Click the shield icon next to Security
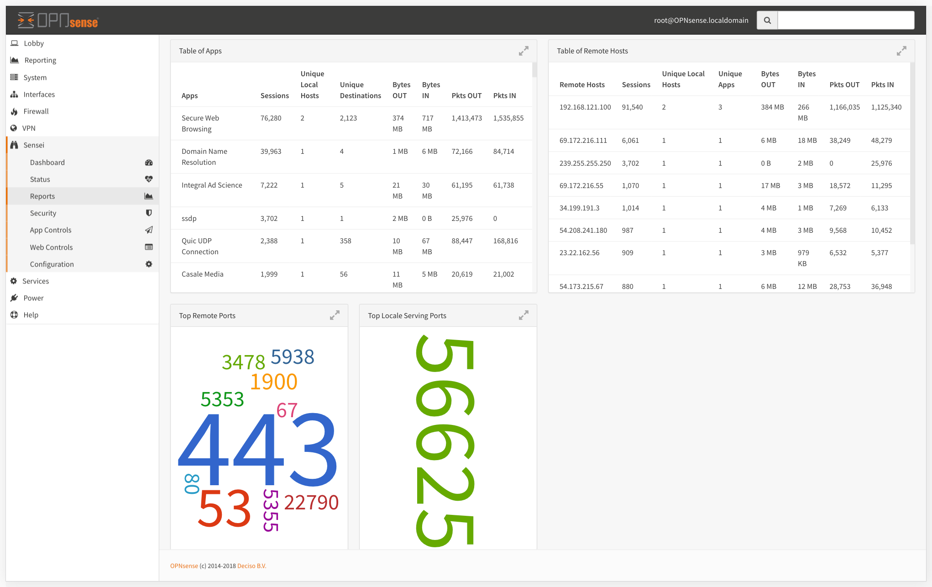The width and height of the screenshot is (932, 587). pyautogui.click(x=149, y=213)
